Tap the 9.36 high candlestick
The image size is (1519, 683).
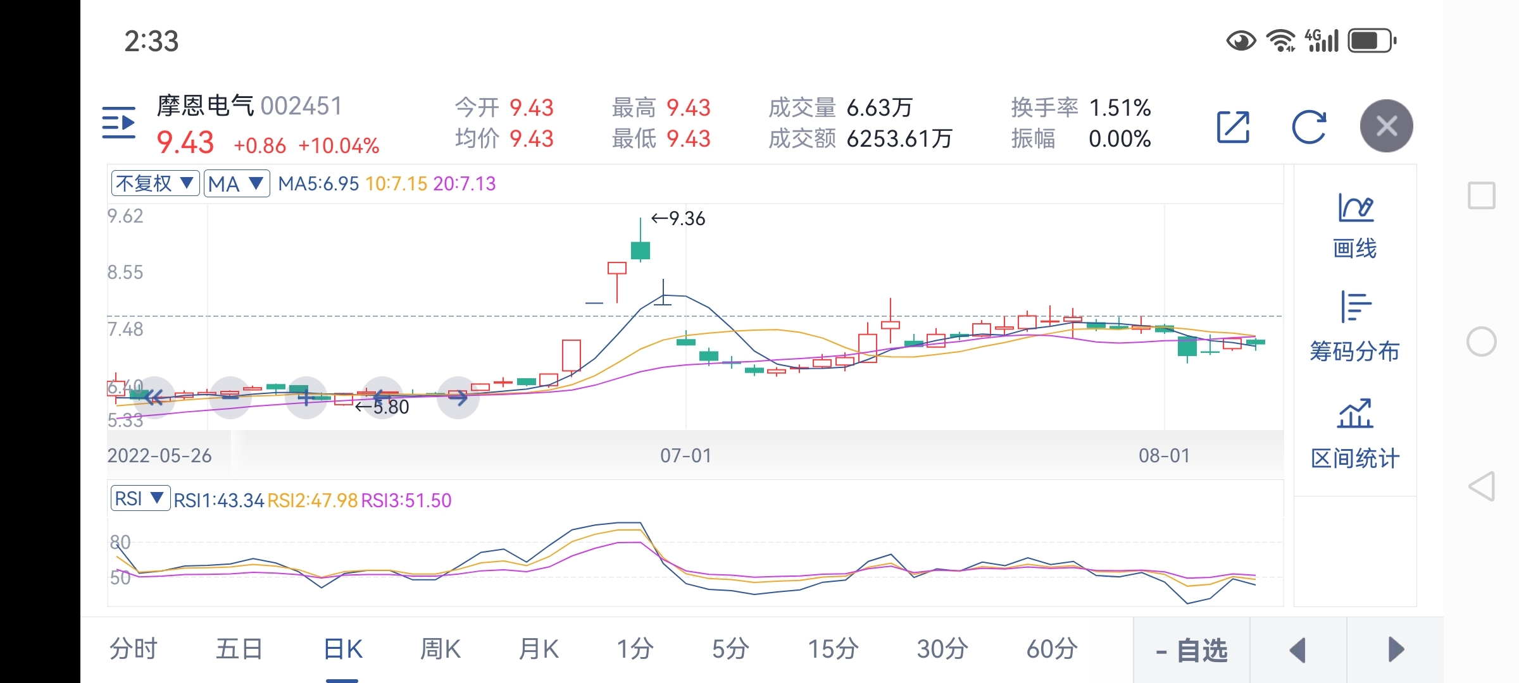641,250
